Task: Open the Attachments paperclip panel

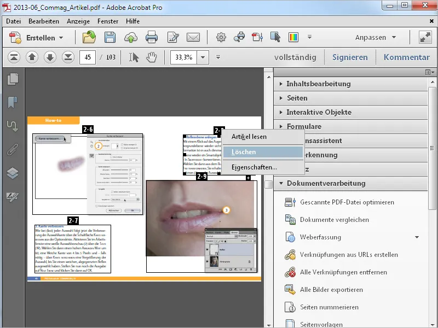Action: pyautogui.click(x=12, y=149)
